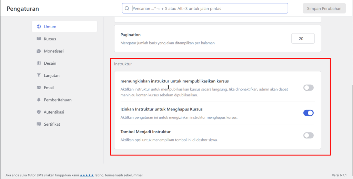Click the Sertifikat certificate icon

[x=39, y=124]
